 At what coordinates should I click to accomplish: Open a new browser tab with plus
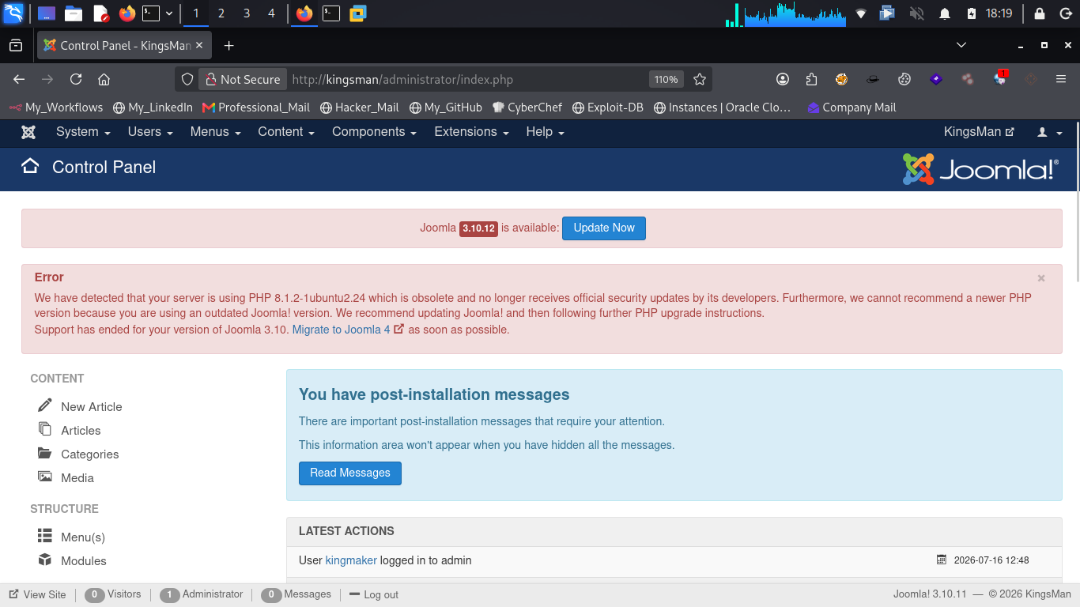click(228, 45)
